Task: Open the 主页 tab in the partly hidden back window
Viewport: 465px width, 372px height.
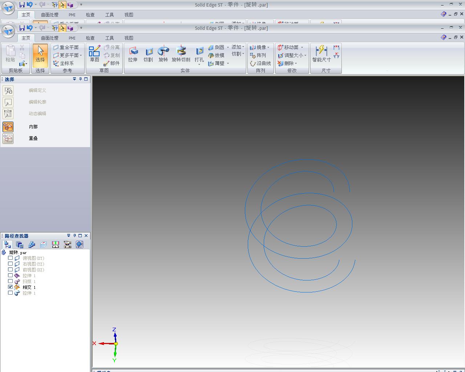Action: click(26, 15)
